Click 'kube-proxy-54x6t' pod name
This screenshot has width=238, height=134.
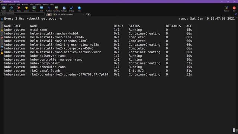[45, 63]
